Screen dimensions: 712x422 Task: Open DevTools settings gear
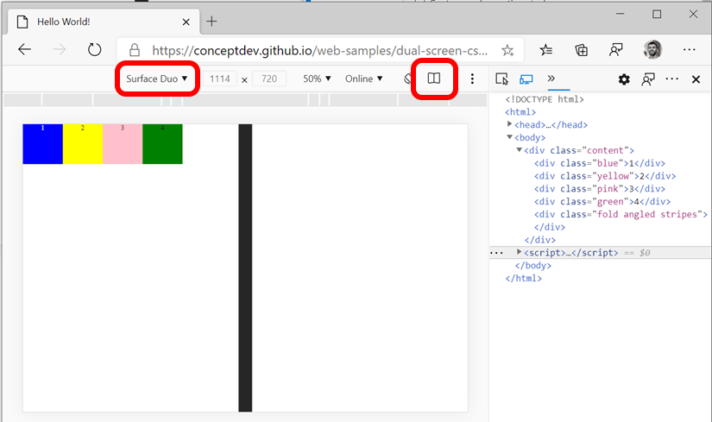click(624, 79)
